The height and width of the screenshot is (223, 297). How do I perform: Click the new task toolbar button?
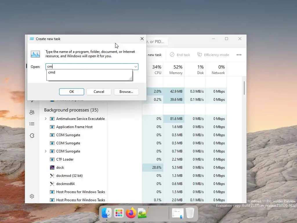[x=155, y=55]
